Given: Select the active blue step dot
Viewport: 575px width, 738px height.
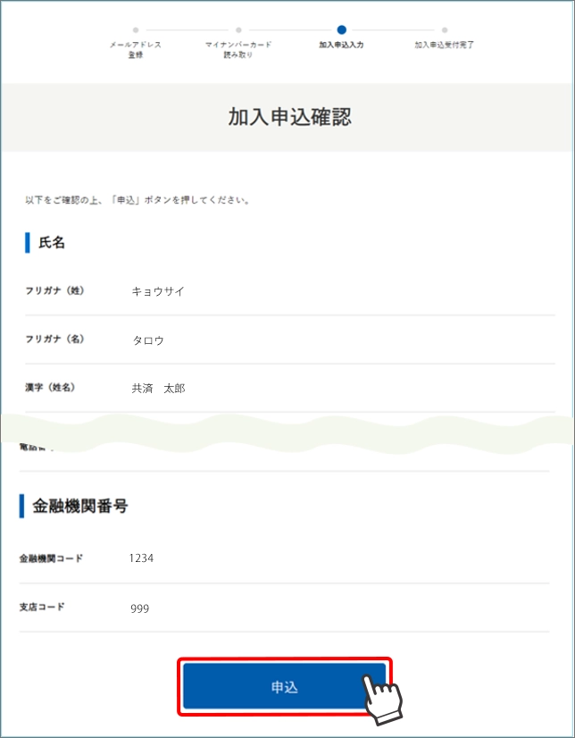Looking at the screenshot, I should coord(342,30).
